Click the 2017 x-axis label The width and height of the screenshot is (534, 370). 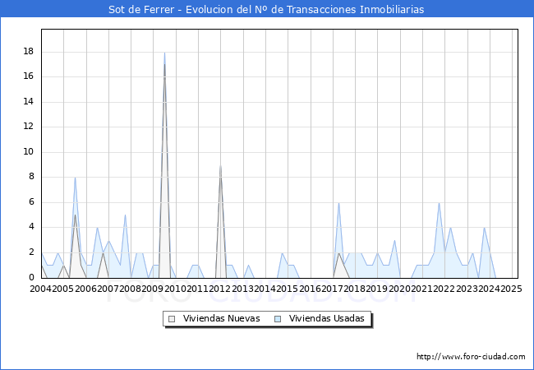tap(333, 289)
